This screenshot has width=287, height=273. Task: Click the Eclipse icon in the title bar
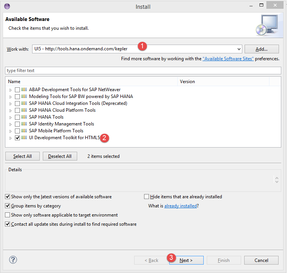tap(7, 6)
